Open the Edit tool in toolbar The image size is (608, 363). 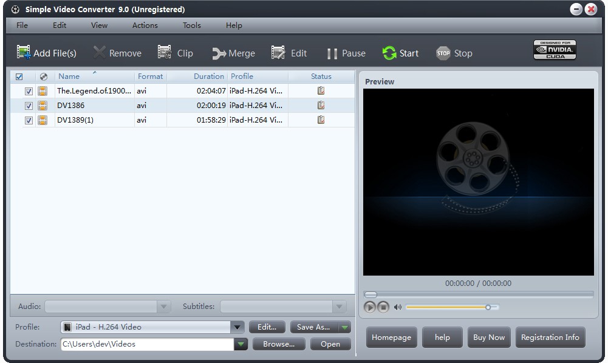coord(289,53)
